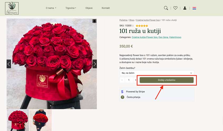This screenshot has width=223, height=131.
Task: Click the Croatian flag language icon
Action: 194,8
